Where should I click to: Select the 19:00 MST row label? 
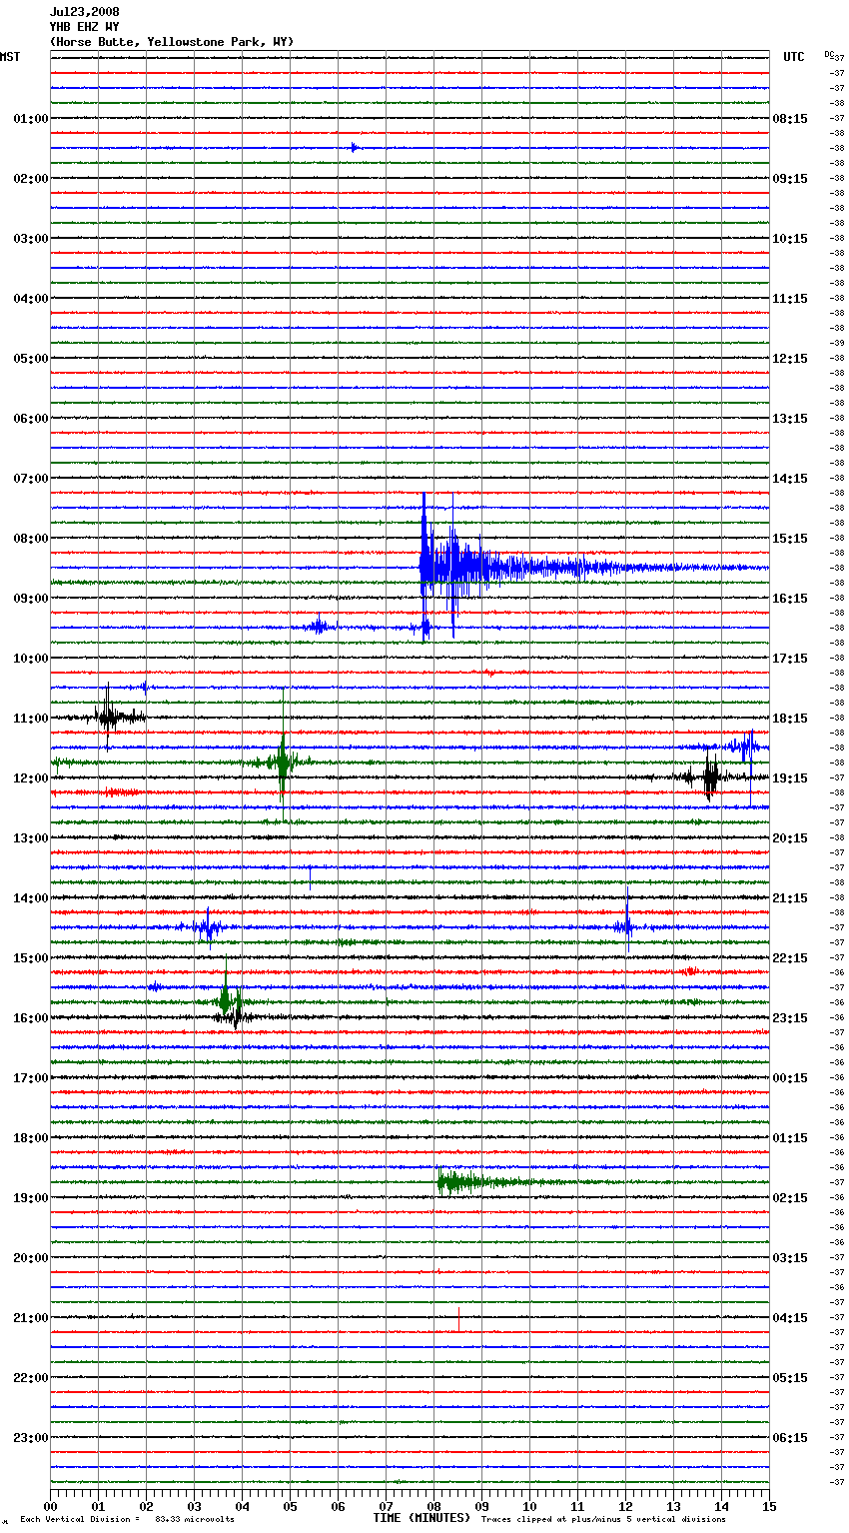click(x=31, y=1198)
